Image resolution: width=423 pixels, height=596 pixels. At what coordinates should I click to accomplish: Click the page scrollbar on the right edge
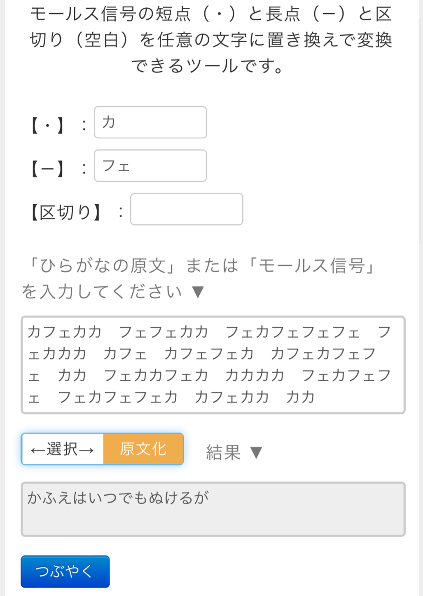coord(421,123)
